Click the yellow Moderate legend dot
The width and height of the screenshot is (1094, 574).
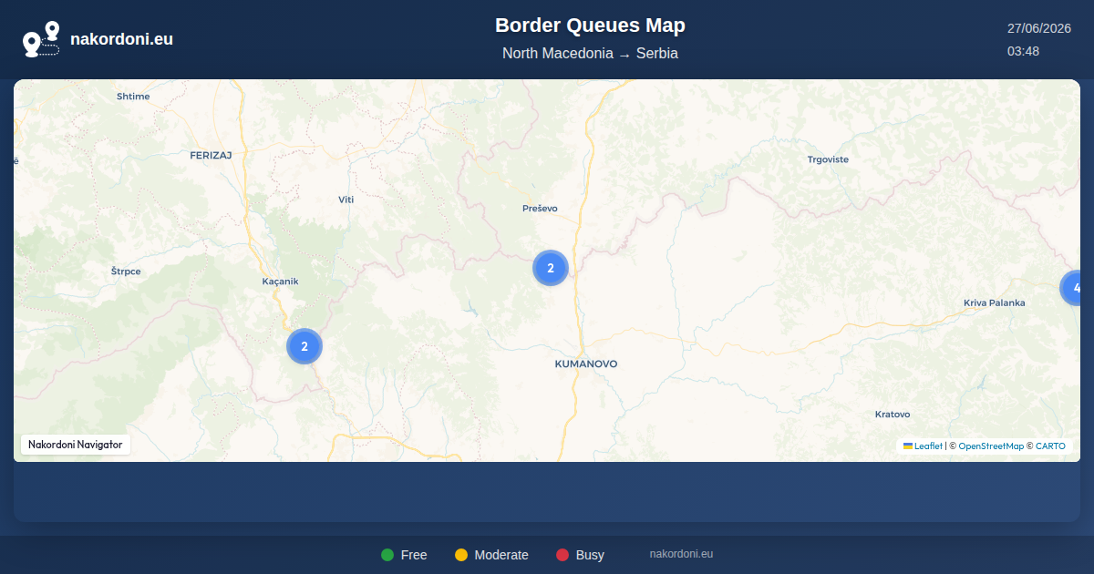point(461,555)
